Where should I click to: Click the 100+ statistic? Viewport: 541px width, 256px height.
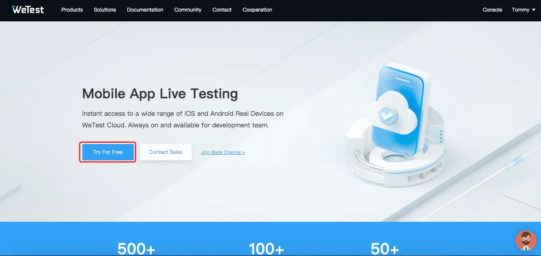266,249
